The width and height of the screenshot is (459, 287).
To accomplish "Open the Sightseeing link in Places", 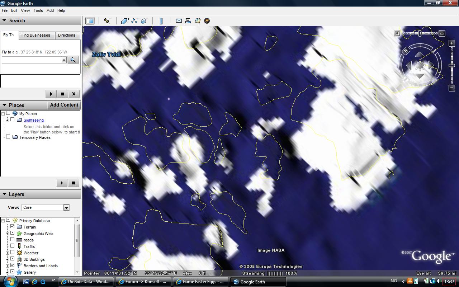I will [34, 120].
